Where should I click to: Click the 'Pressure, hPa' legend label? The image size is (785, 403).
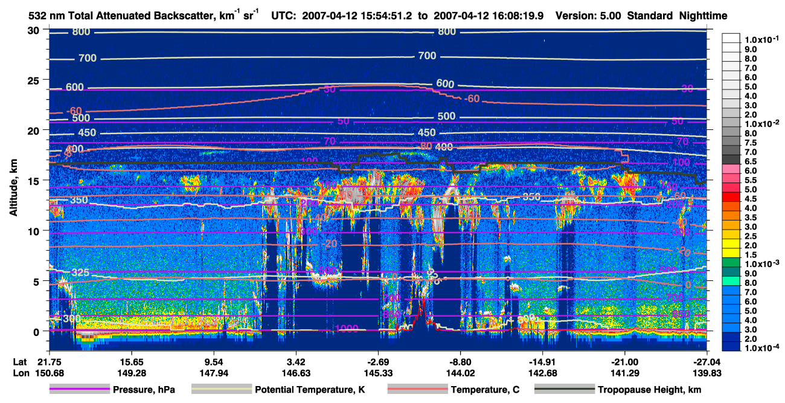click(144, 390)
